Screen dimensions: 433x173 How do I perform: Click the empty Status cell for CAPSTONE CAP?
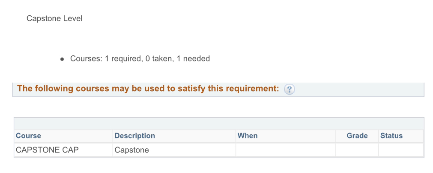point(401,150)
